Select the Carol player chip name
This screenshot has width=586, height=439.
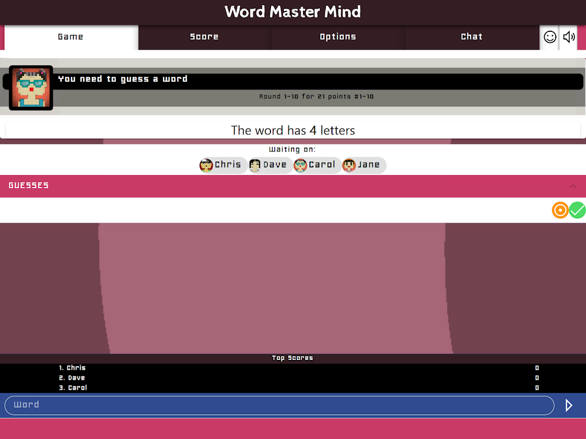point(322,165)
